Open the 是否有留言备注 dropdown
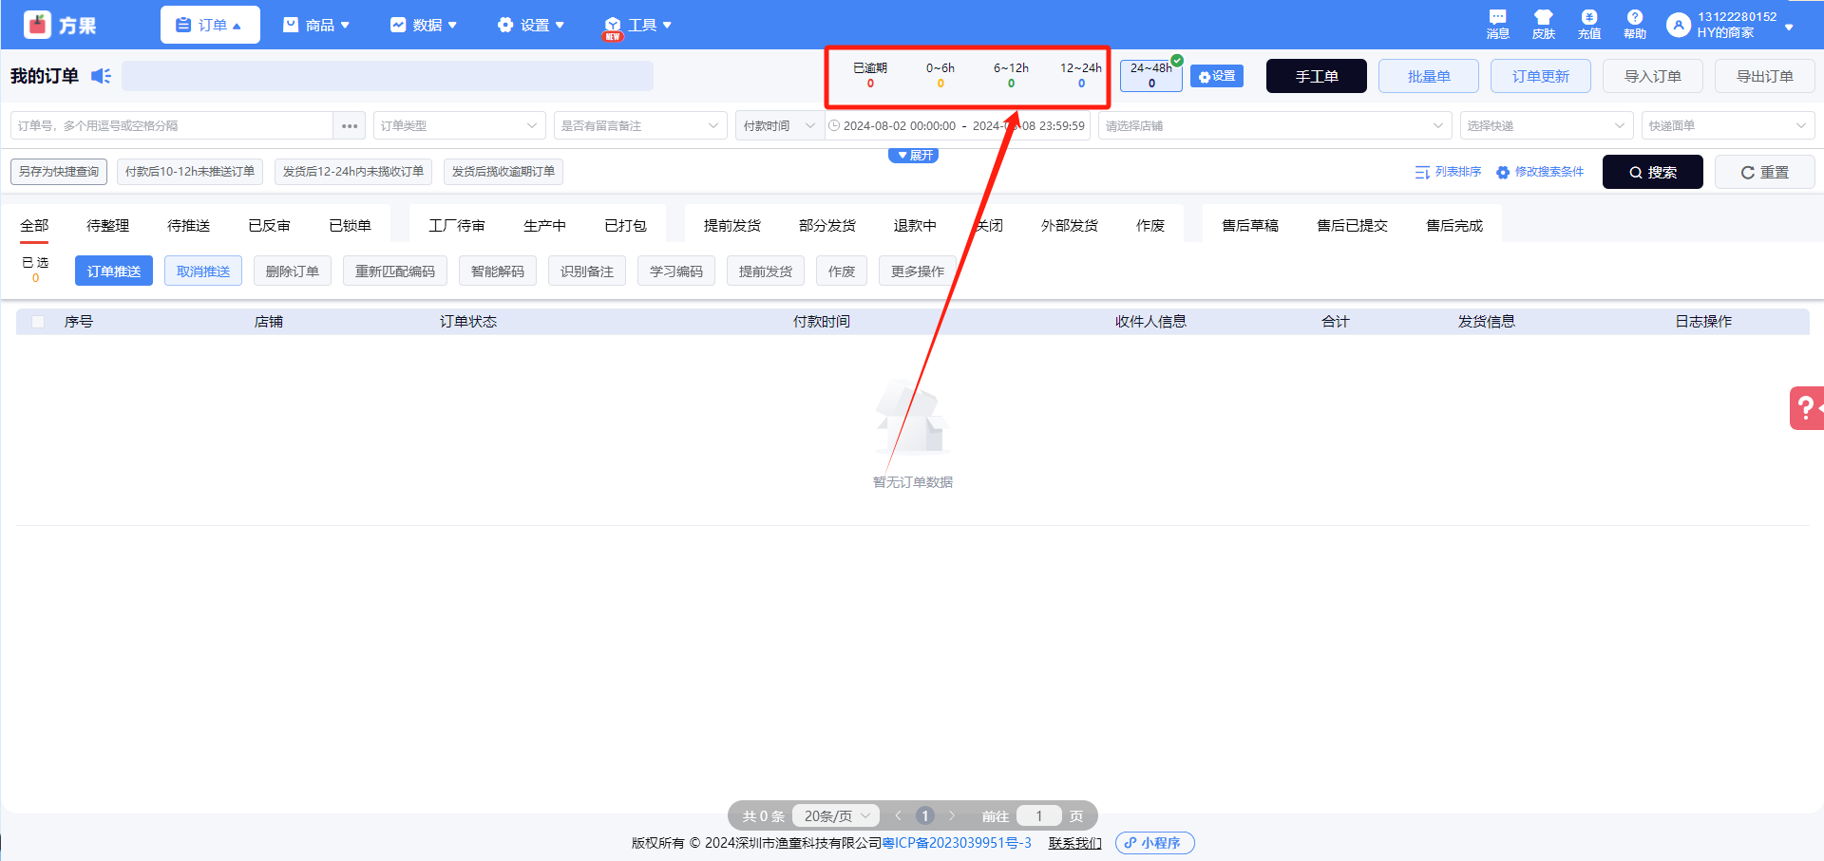Image resolution: width=1824 pixels, height=861 pixels. coord(640,125)
